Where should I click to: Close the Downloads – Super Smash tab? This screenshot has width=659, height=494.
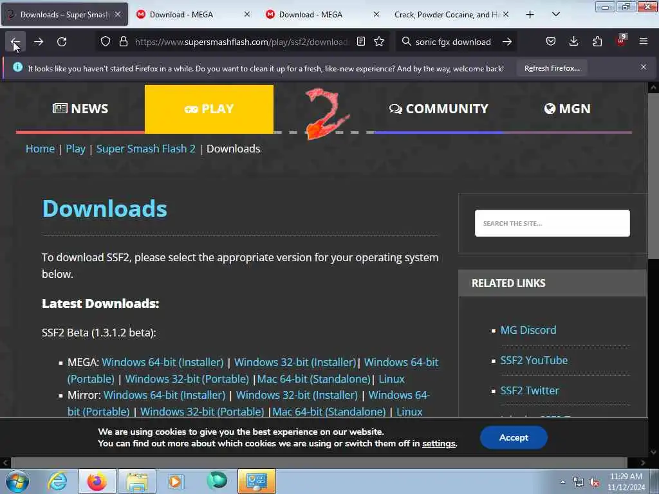click(118, 15)
